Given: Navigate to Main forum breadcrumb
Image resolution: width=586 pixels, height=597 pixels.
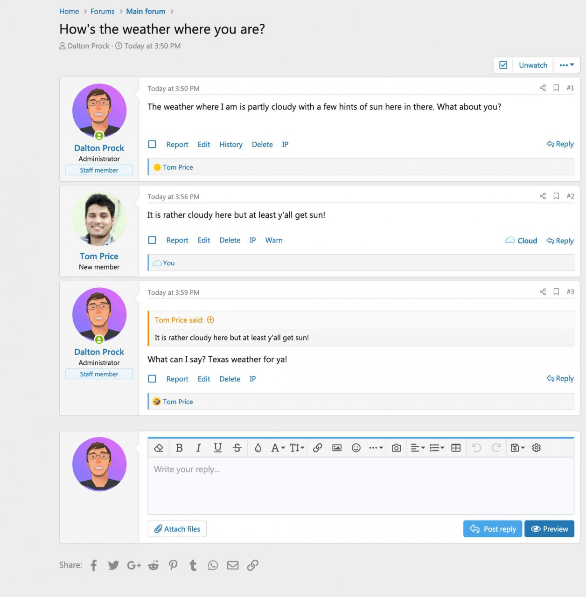Looking at the screenshot, I should (146, 11).
